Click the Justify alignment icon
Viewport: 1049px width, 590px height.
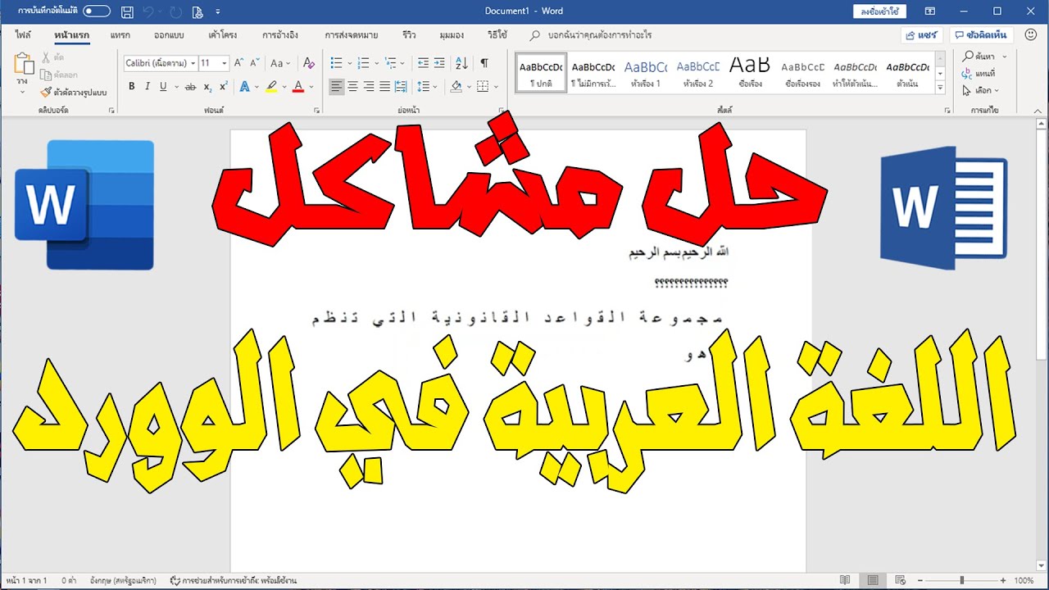[x=385, y=86]
